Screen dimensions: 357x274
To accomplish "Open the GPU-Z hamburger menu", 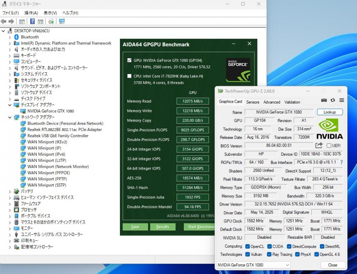I will (x=342, y=100).
